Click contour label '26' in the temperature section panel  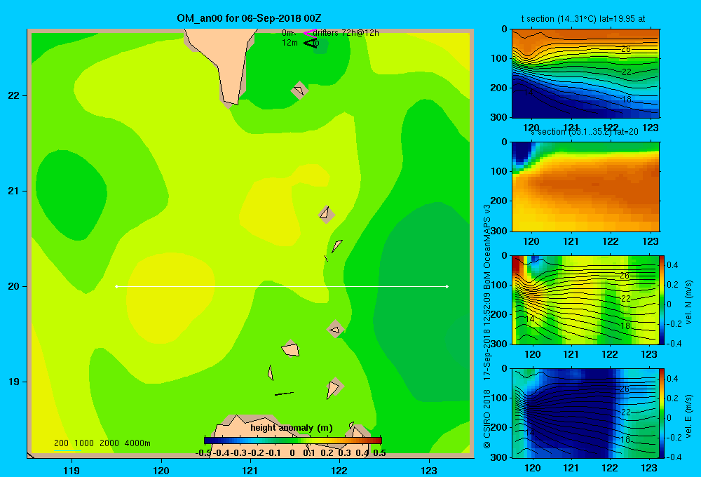(626, 49)
